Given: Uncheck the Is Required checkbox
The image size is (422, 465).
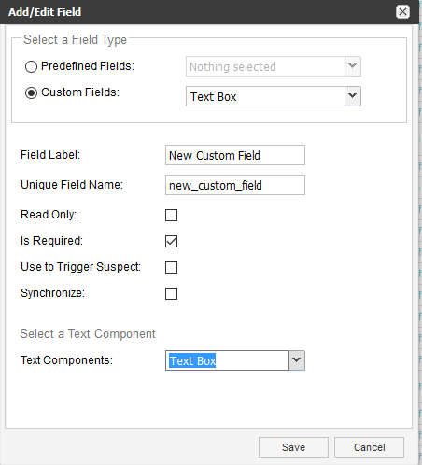Looking at the screenshot, I should point(171,241).
